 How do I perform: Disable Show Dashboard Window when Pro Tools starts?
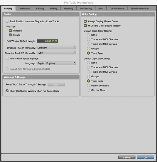[7, 91]
